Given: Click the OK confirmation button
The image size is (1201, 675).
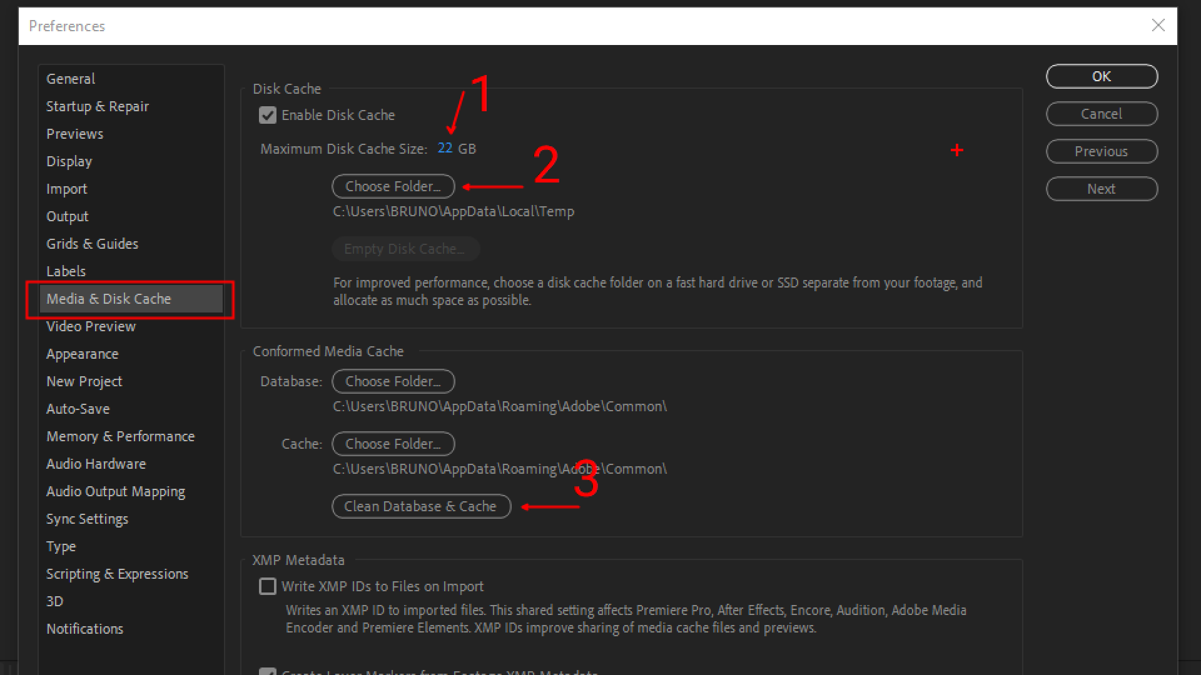Looking at the screenshot, I should [1101, 76].
